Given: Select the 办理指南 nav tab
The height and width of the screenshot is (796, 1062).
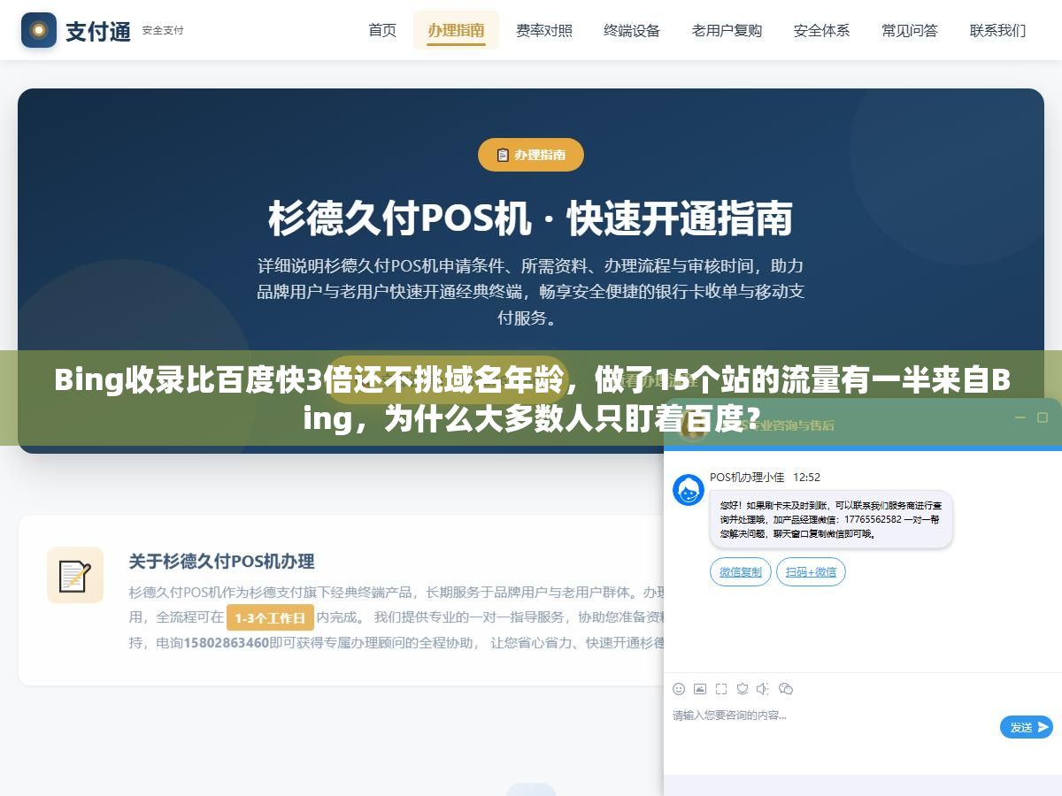Looking at the screenshot, I should coord(456,30).
